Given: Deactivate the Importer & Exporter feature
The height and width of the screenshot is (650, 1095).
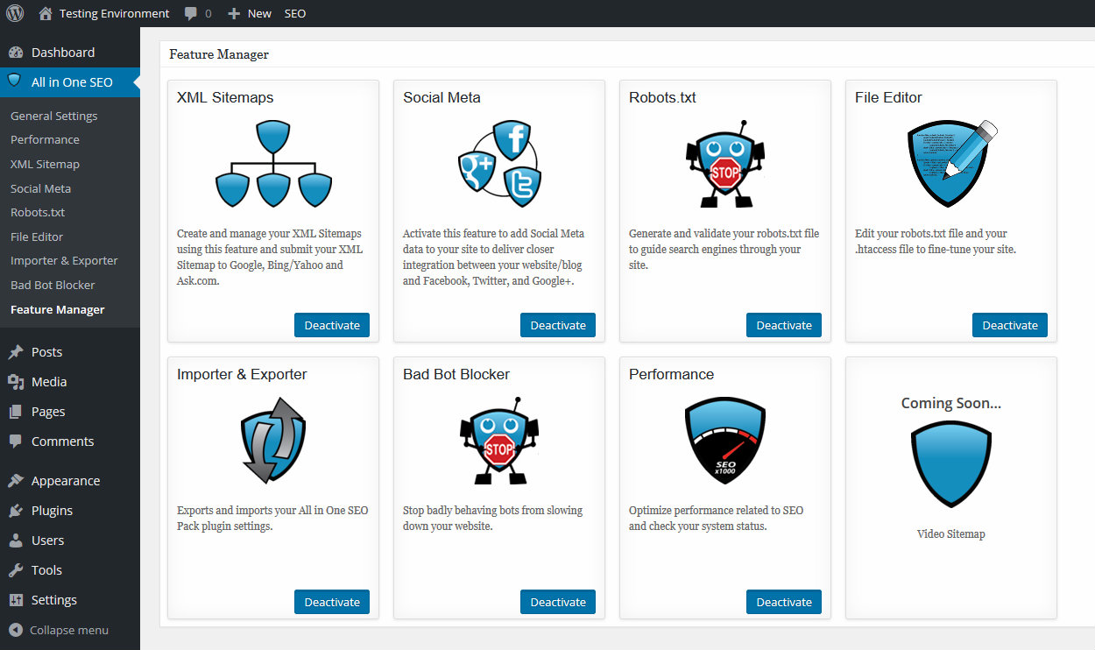Looking at the screenshot, I should click(332, 602).
